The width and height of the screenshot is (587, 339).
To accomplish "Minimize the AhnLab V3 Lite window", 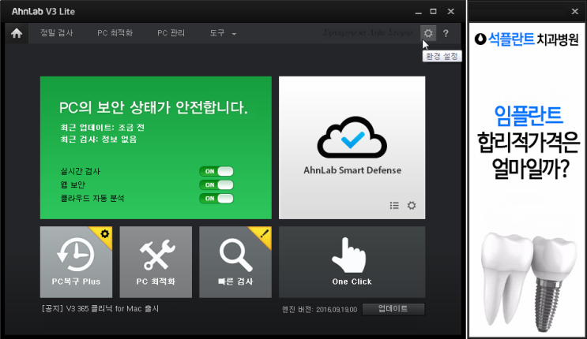I will [418, 12].
